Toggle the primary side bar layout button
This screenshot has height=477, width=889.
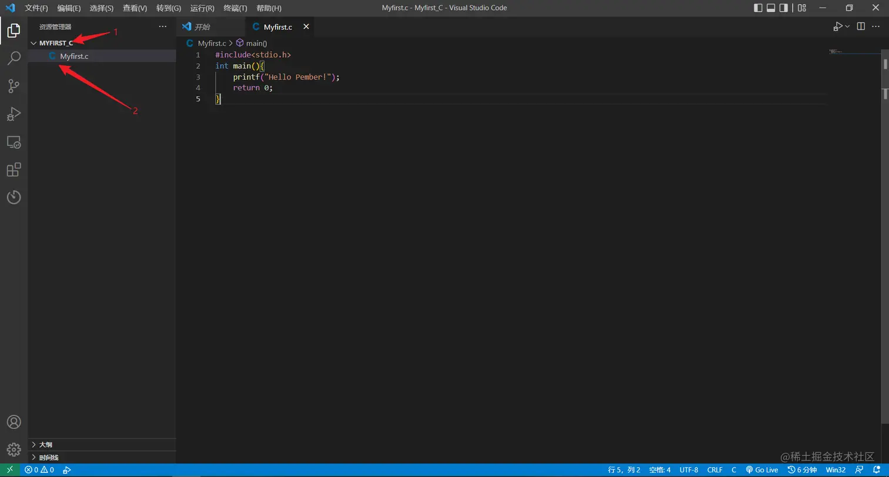(758, 8)
